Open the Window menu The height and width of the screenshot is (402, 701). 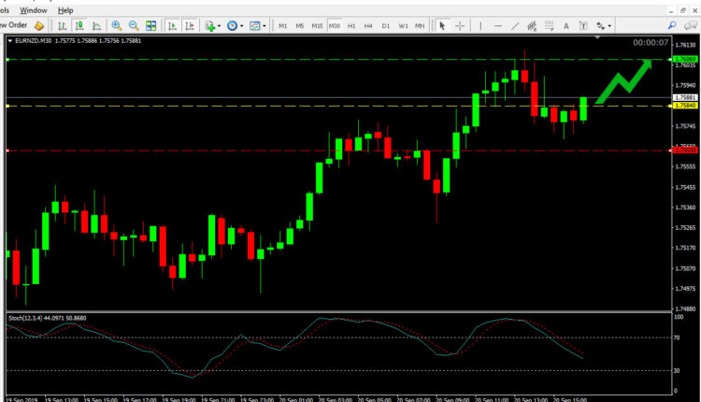coord(34,10)
